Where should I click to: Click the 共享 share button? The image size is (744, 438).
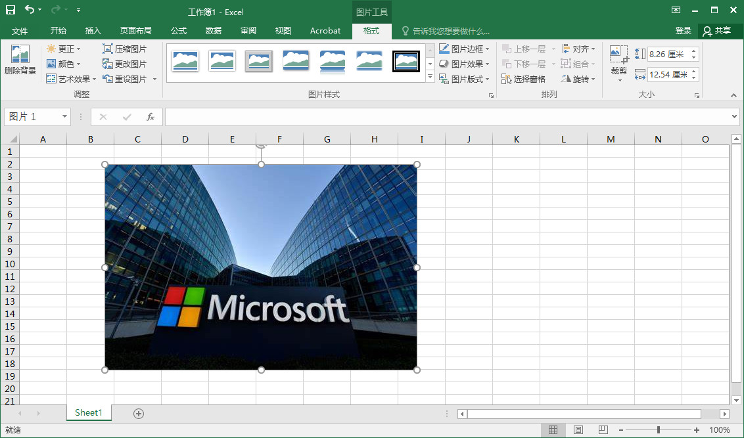[717, 31]
